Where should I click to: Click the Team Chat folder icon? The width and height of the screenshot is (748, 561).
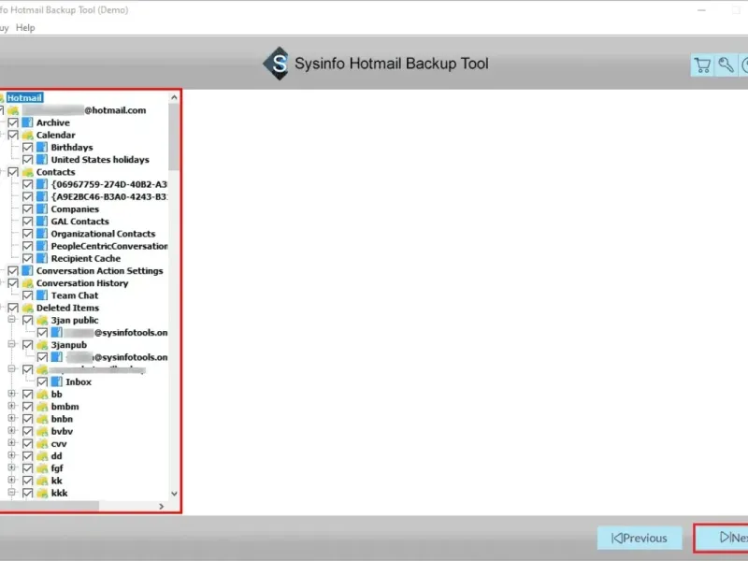(x=42, y=295)
